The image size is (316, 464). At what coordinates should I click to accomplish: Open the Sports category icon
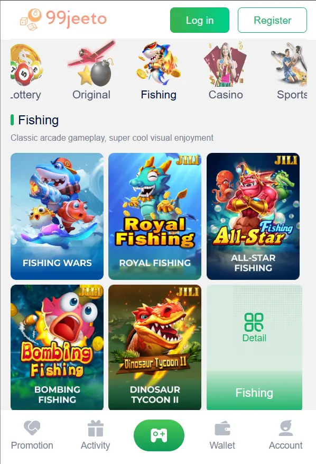(x=290, y=64)
